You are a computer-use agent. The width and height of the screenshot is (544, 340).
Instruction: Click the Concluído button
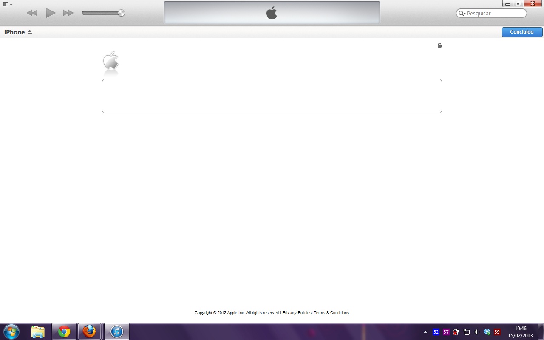pyautogui.click(x=522, y=32)
